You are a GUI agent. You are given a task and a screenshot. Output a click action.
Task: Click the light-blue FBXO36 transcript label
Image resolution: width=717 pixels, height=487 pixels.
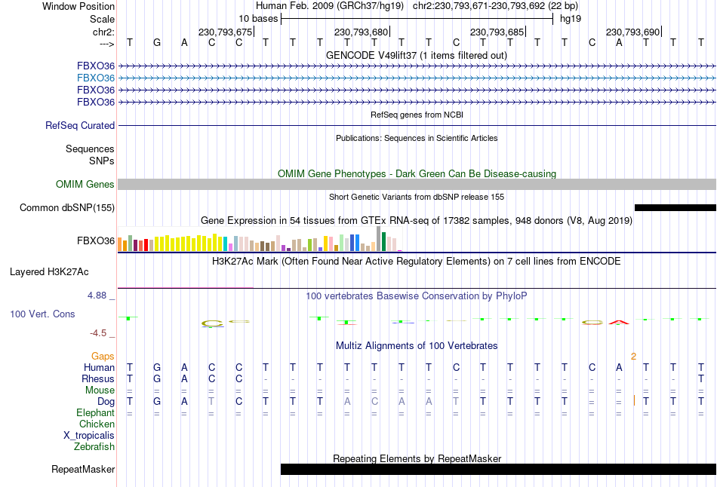96,78
